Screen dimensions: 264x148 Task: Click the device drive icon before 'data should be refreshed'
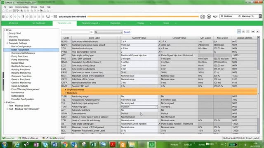pos(55,16)
